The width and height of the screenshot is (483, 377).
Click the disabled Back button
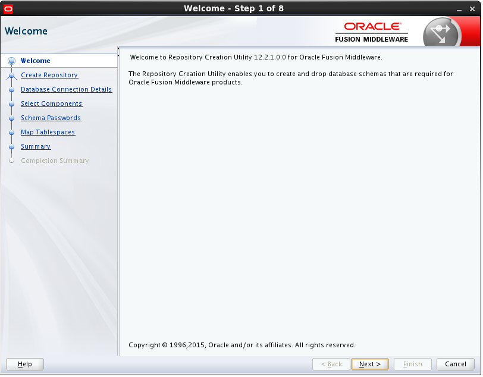point(331,365)
